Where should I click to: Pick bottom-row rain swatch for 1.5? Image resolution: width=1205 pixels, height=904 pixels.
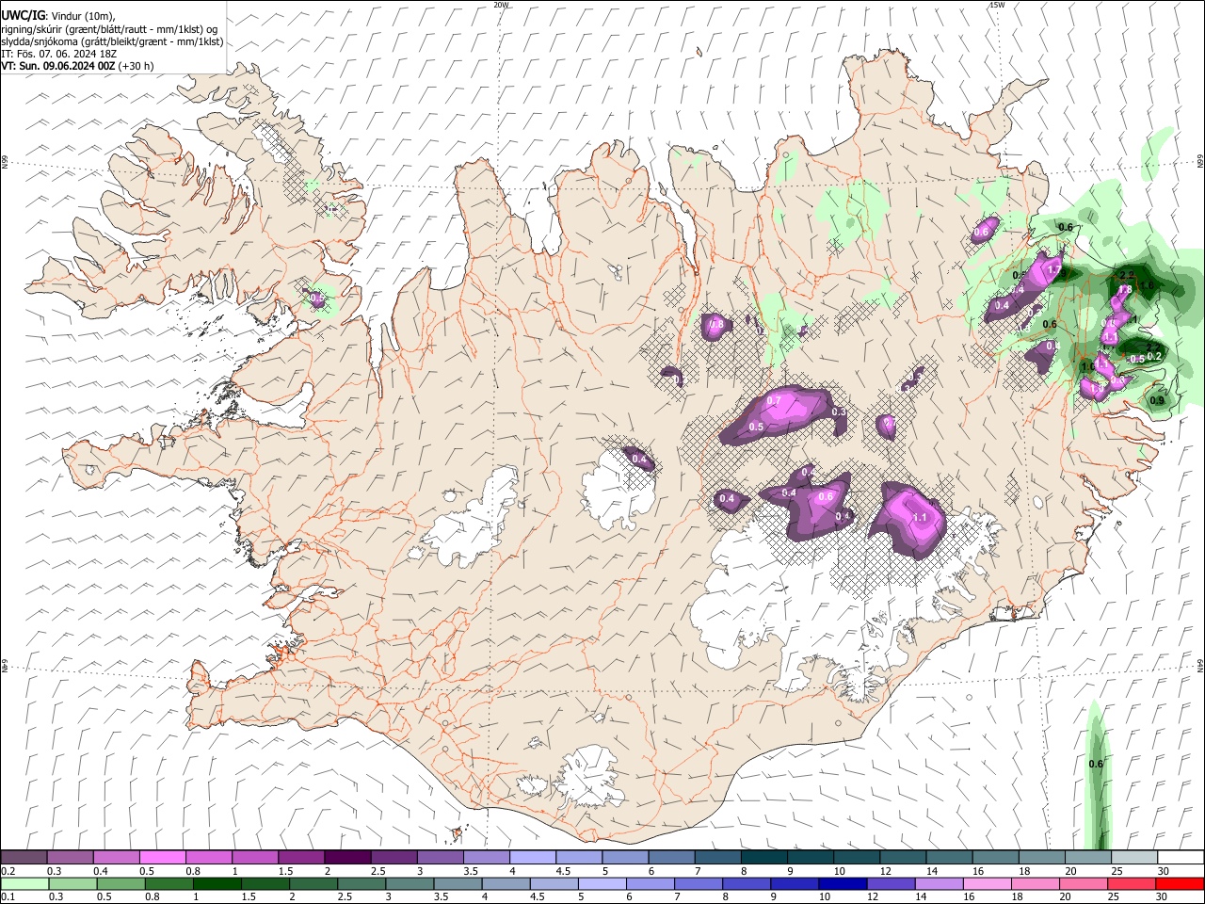tap(265, 884)
